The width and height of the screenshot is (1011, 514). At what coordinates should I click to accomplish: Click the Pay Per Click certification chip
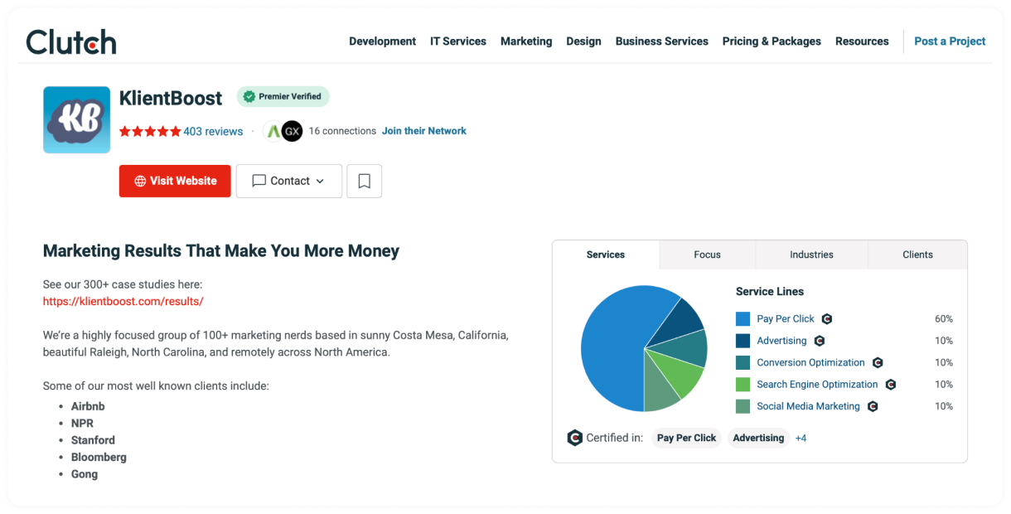click(x=686, y=438)
